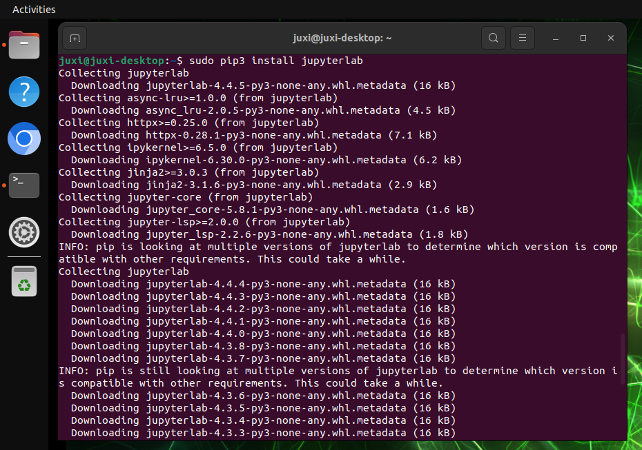
Task: Click the jinja2-3.1.6 download line
Action: [x=254, y=185]
